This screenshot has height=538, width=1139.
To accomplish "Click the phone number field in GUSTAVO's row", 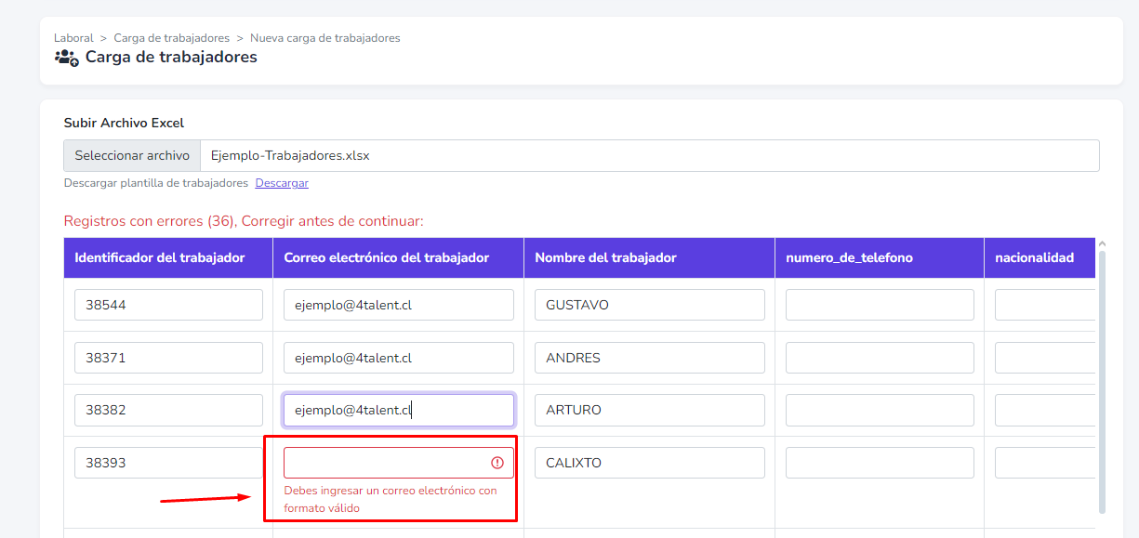I will (x=880, y=305).
